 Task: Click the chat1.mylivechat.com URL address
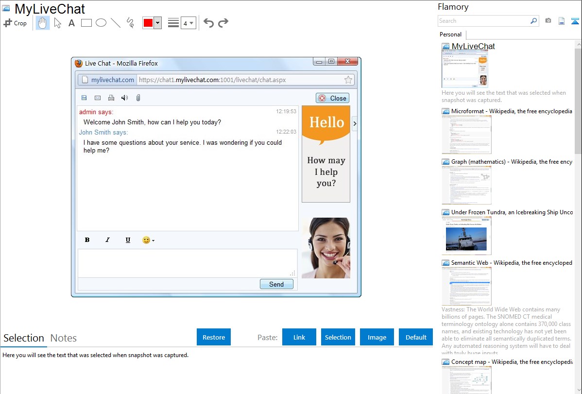[212, 80]
